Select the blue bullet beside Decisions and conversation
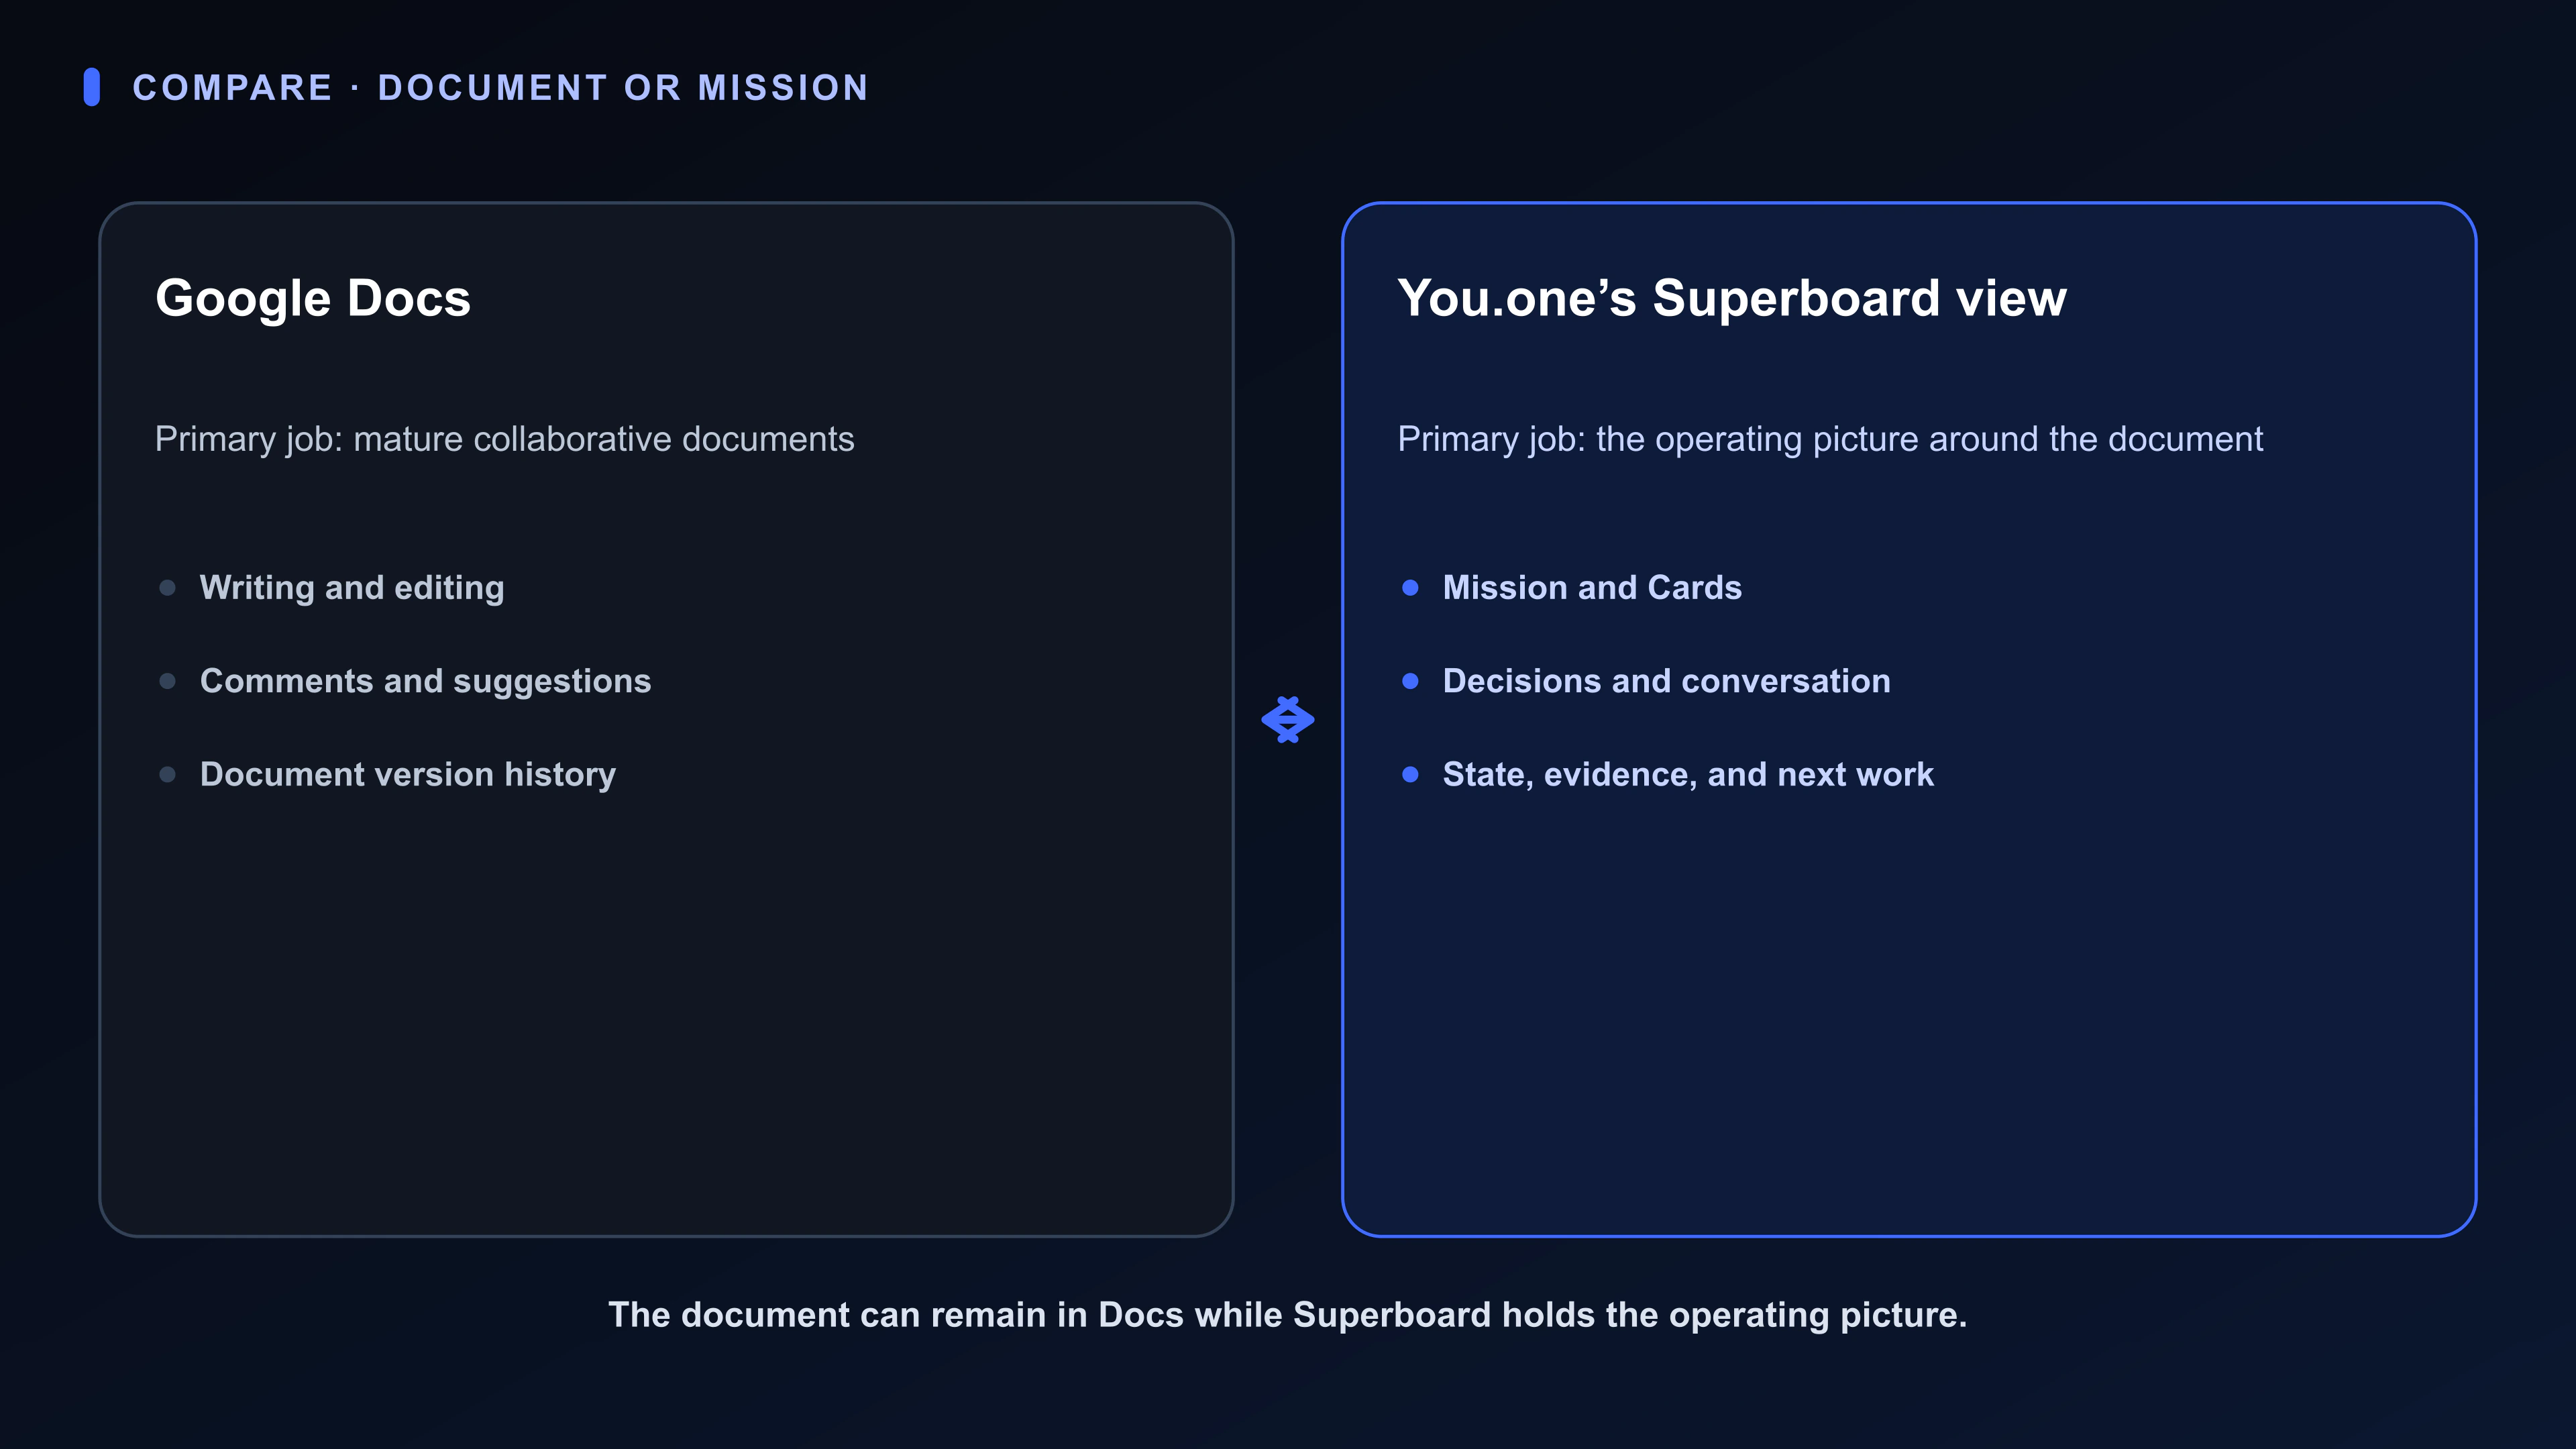 point(1410,681)
